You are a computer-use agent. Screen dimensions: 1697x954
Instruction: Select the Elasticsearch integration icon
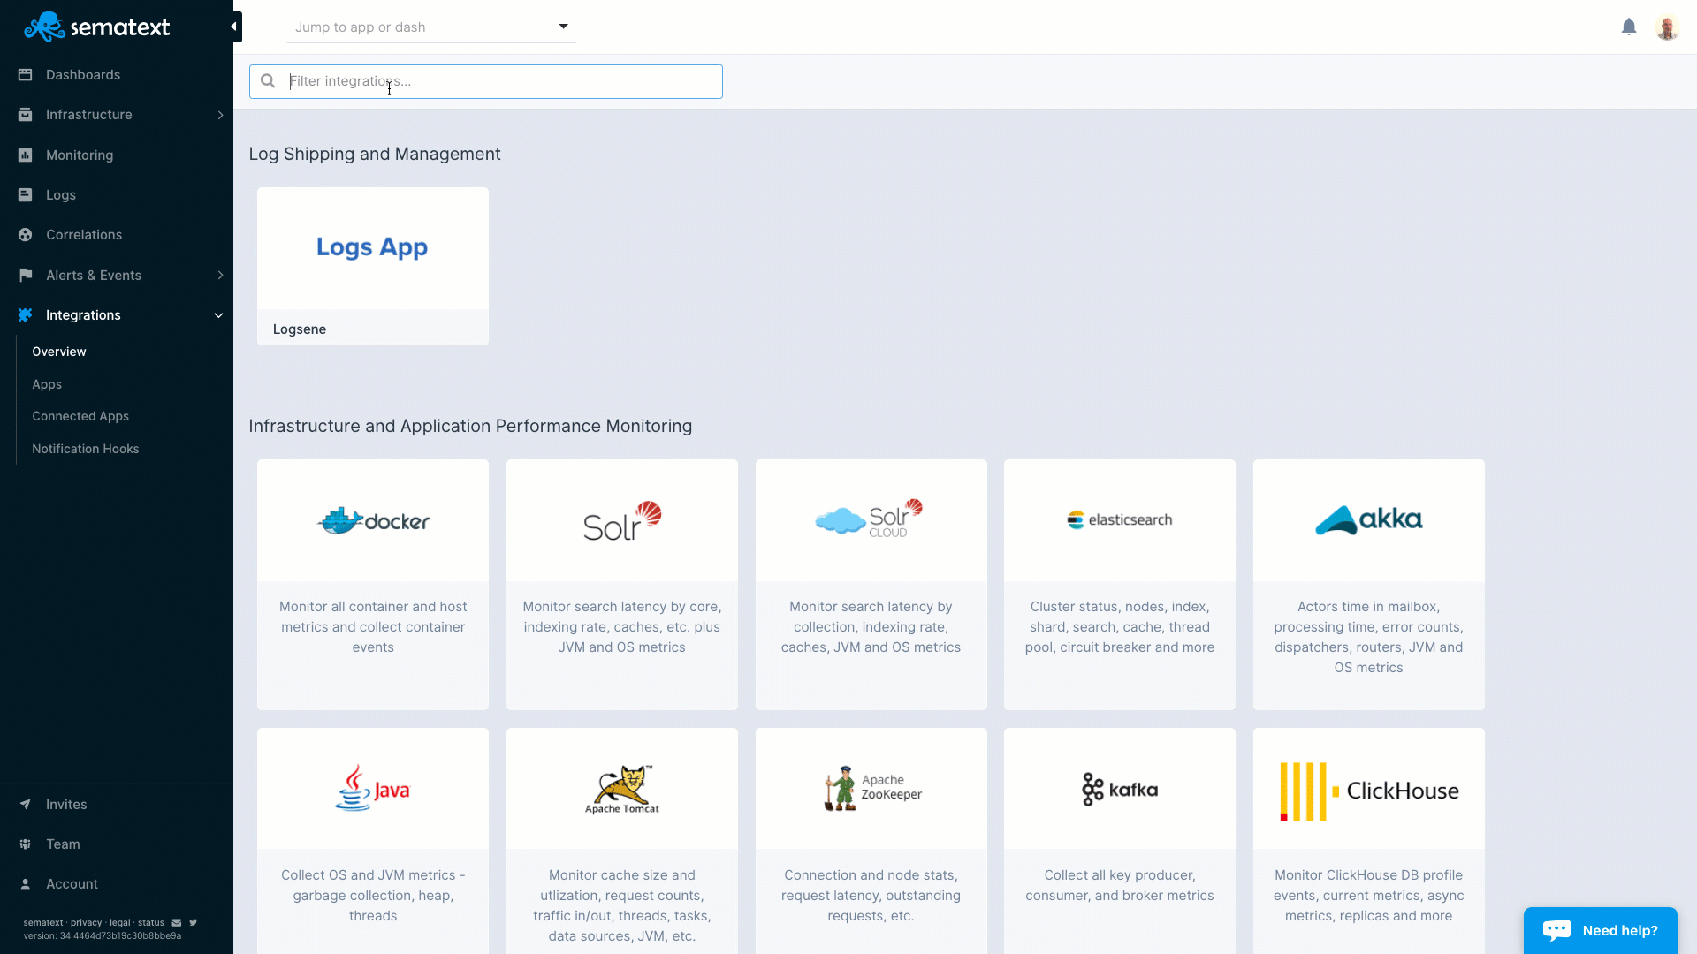point(1119,519)
